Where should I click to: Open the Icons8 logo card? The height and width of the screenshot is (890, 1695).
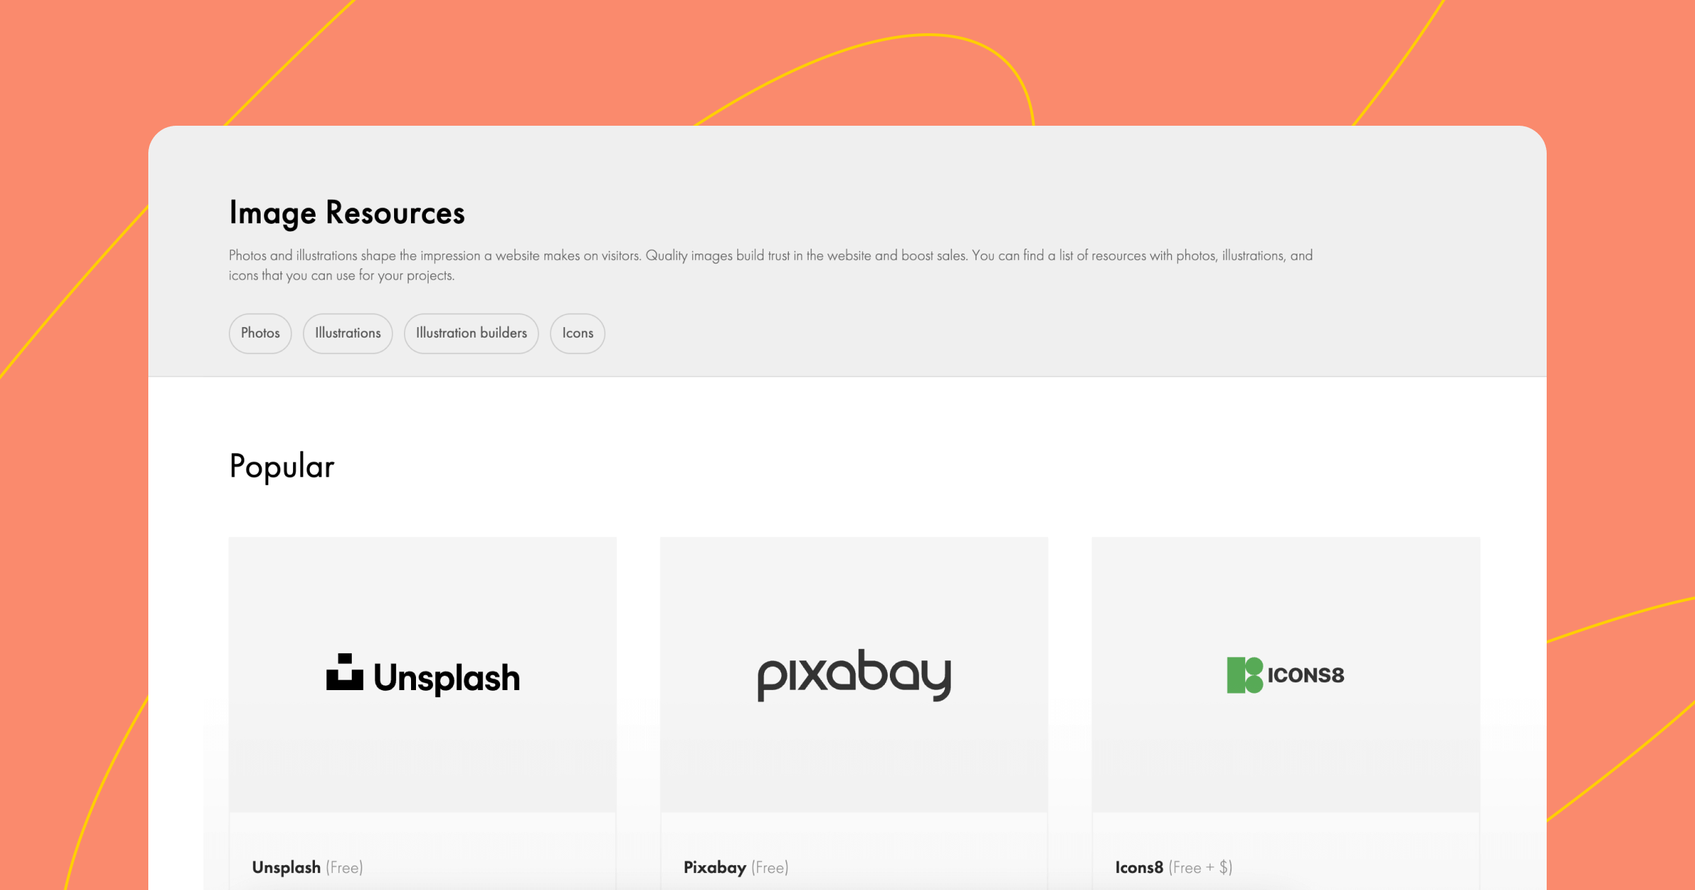[1285, 675]
